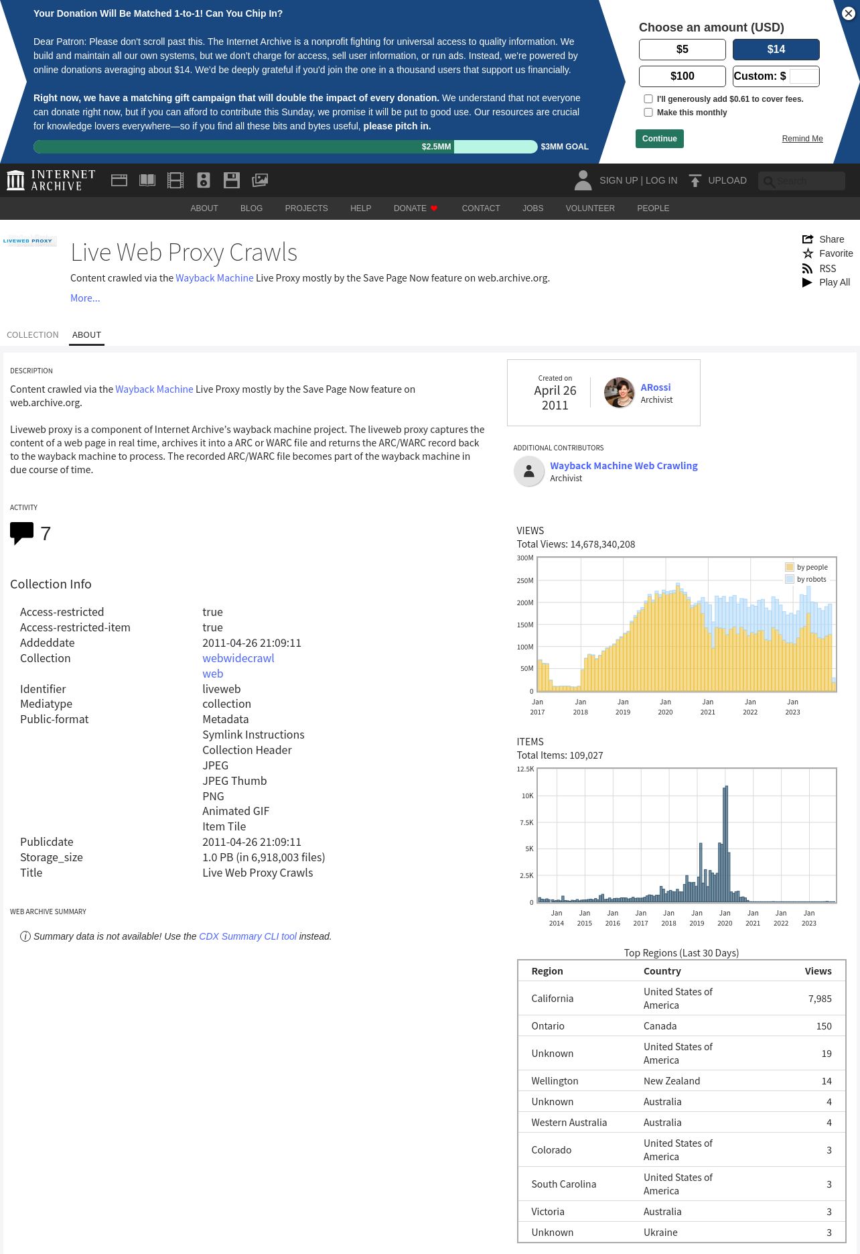The image size is (860, 1254).
Task: Click the tallest bar in Items chart
Action: 727,844
